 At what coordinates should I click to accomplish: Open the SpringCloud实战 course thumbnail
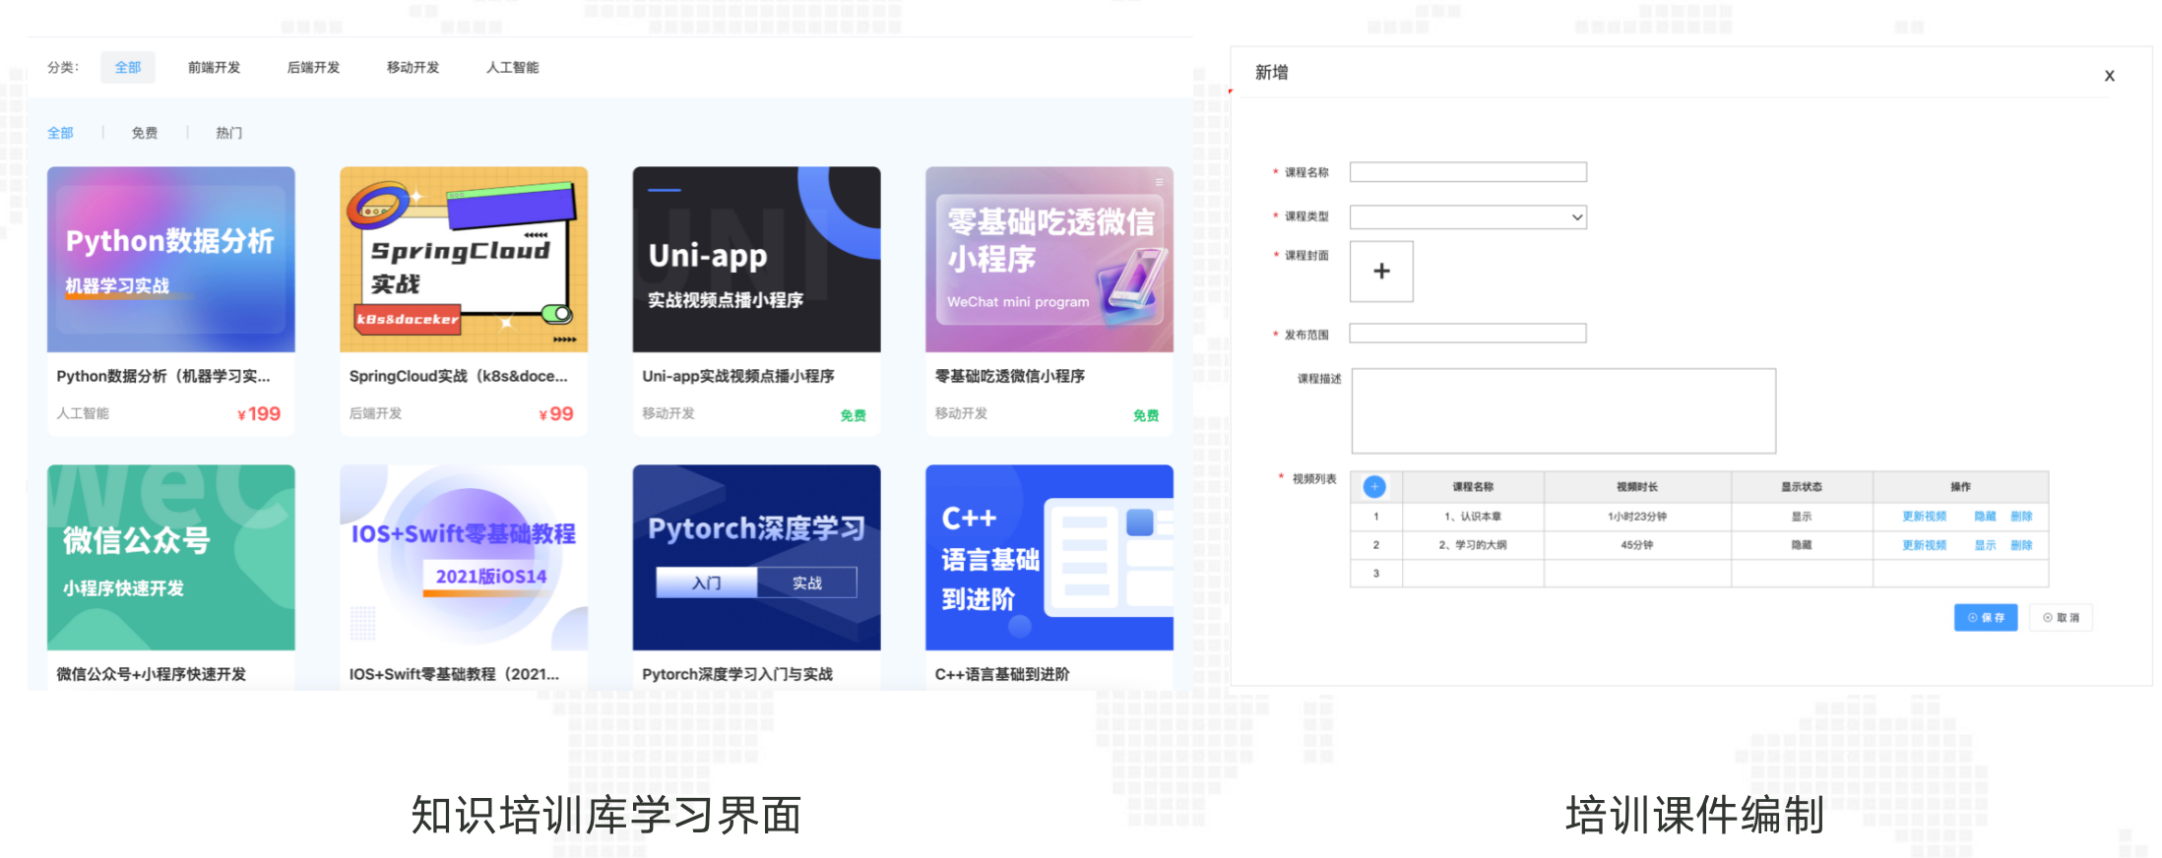pyautogui.click(x=464, y=259)
